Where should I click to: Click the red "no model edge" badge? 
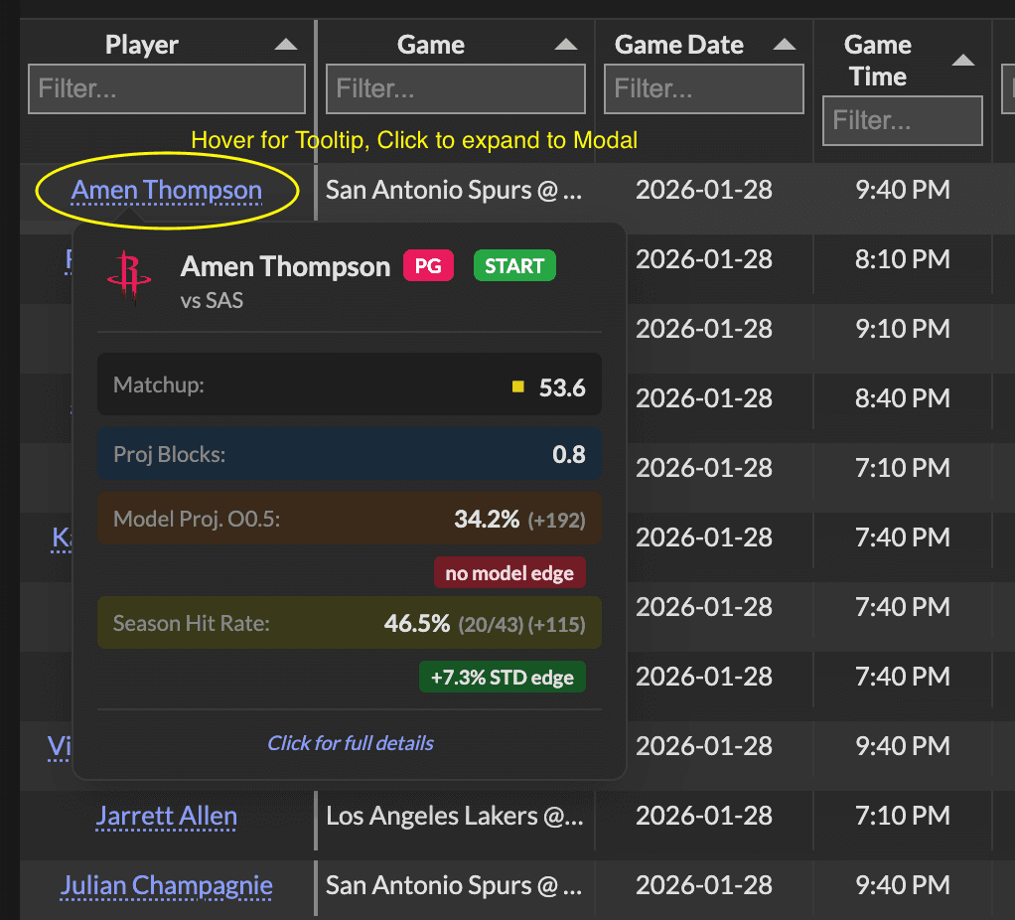509,573
